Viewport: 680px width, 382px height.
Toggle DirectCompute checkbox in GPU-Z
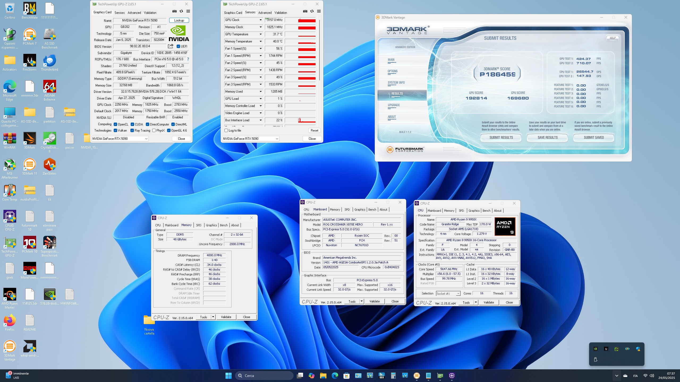(x=147, y=124)
